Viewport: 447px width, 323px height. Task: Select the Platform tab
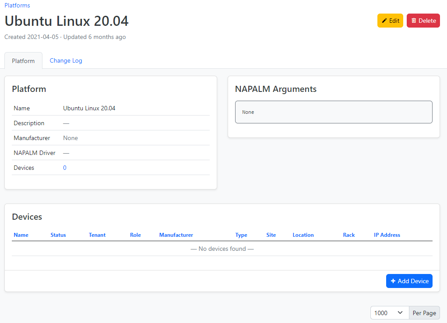pos(23,61)
